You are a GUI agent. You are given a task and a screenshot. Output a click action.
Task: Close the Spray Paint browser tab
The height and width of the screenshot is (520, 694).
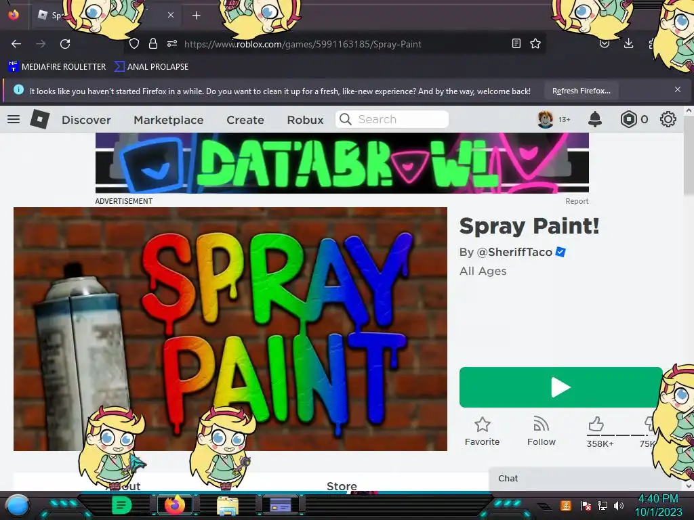171,15
